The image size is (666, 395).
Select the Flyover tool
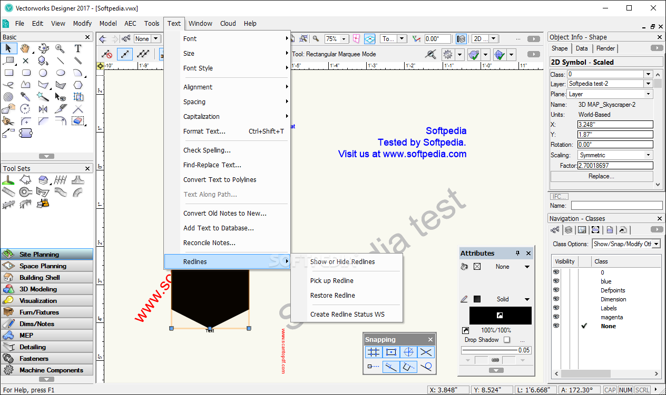(43, 48)
